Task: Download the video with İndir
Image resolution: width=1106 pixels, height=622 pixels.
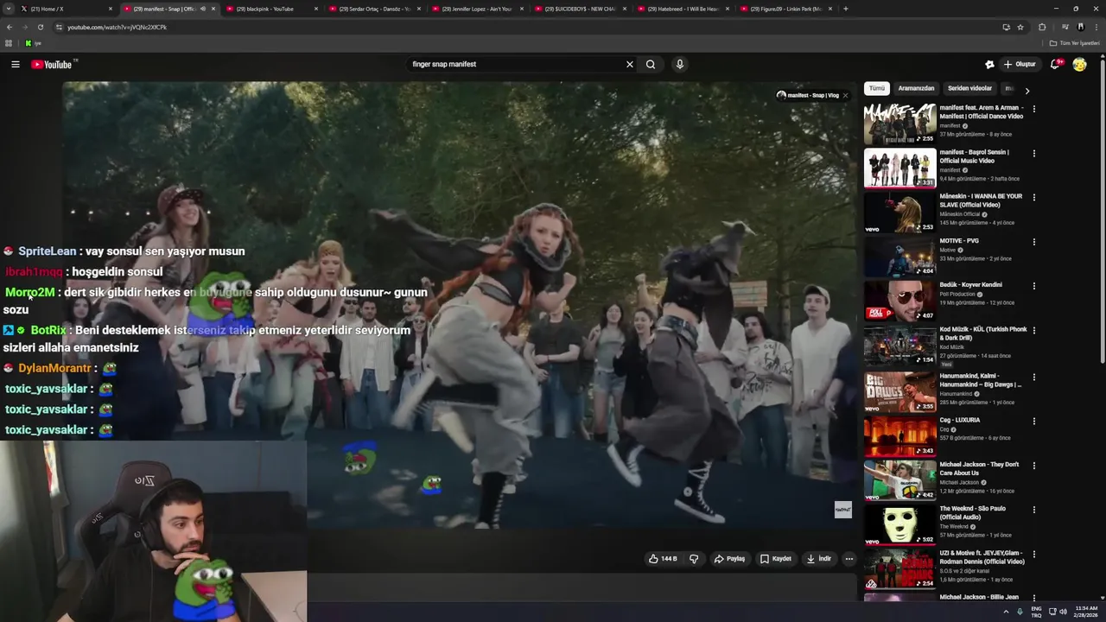Action: (x=818, y=559)
